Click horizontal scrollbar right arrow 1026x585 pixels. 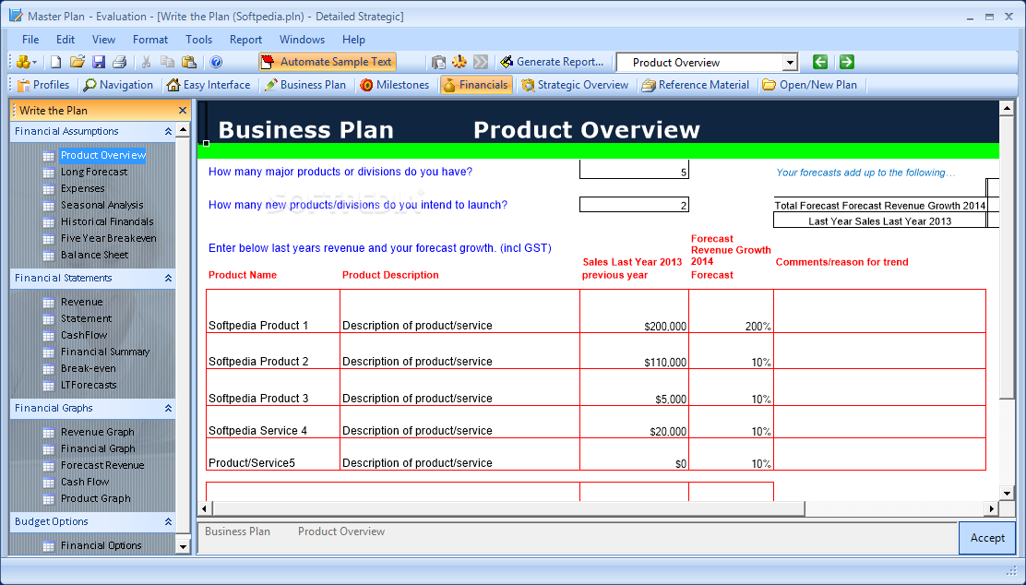[x=991, y=508]
